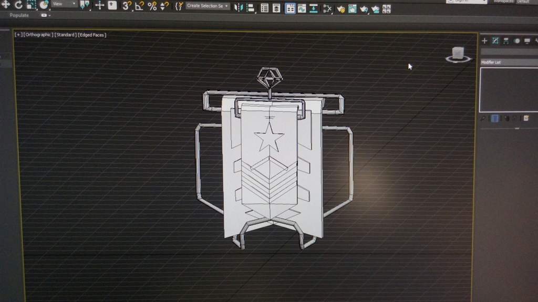The image size is (538, 302).
Task: Open Standard shading viewport menu
Action: tap(66, 35)
